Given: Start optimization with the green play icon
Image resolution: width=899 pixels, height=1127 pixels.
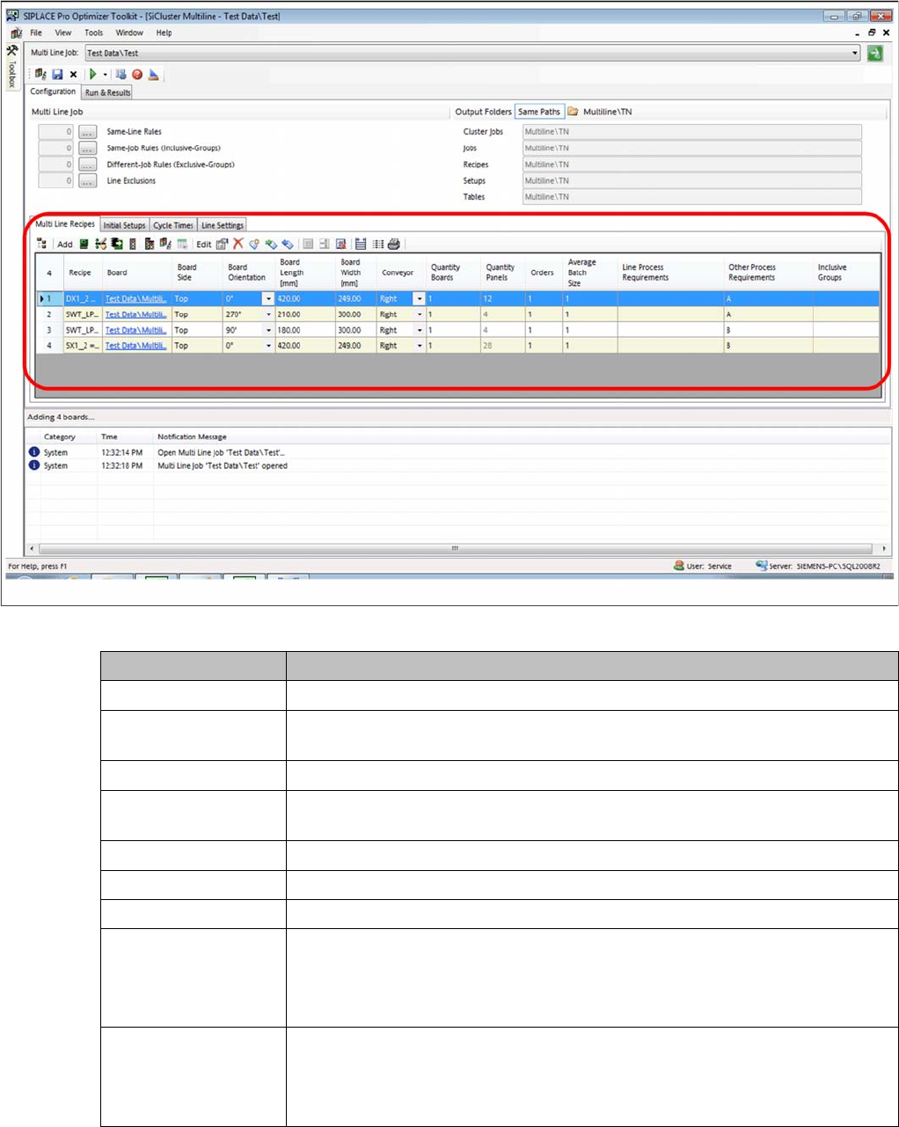Looking at the screenshot, I should coord(92,75).
